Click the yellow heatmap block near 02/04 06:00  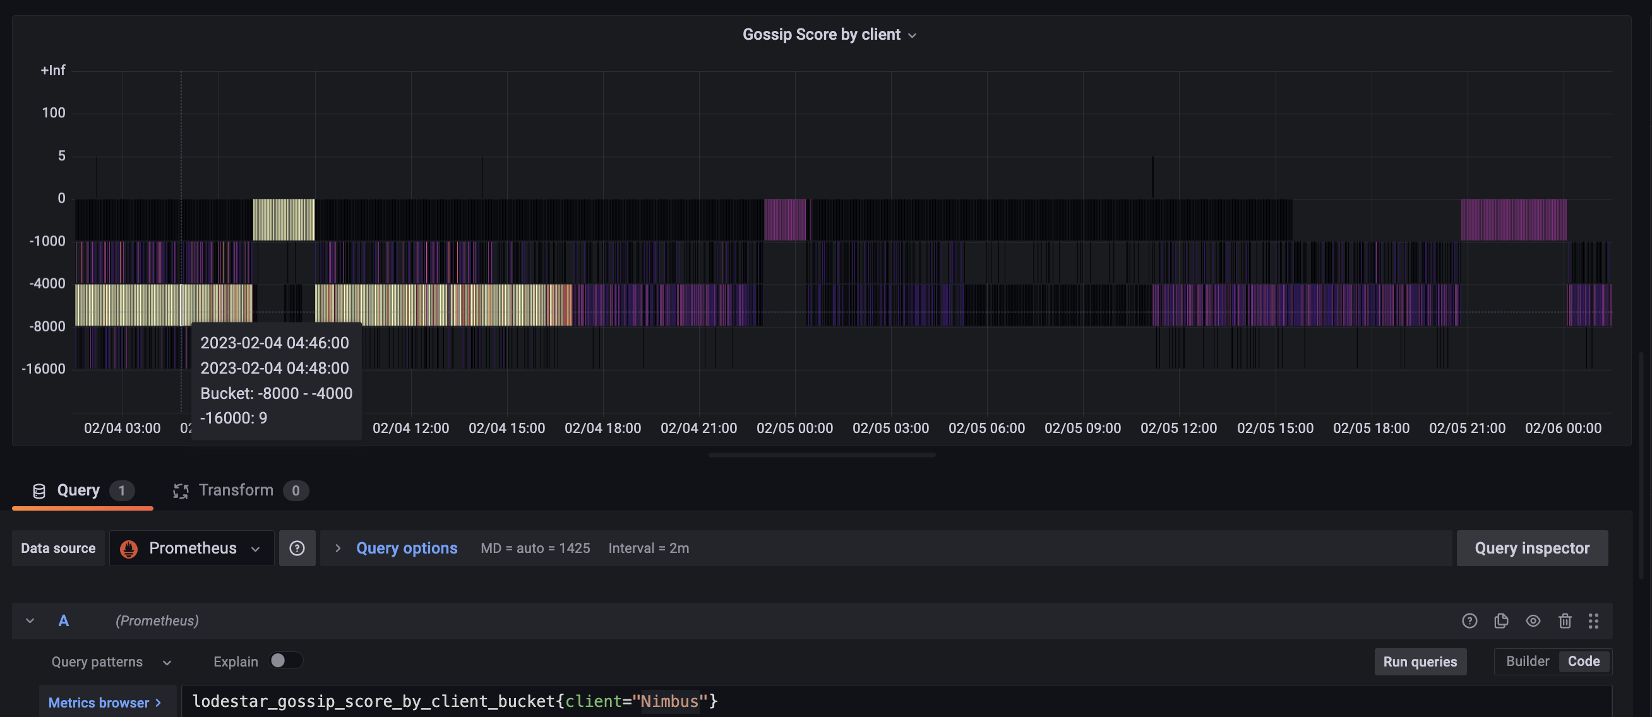pyautogui.click(x=284, y=220)
